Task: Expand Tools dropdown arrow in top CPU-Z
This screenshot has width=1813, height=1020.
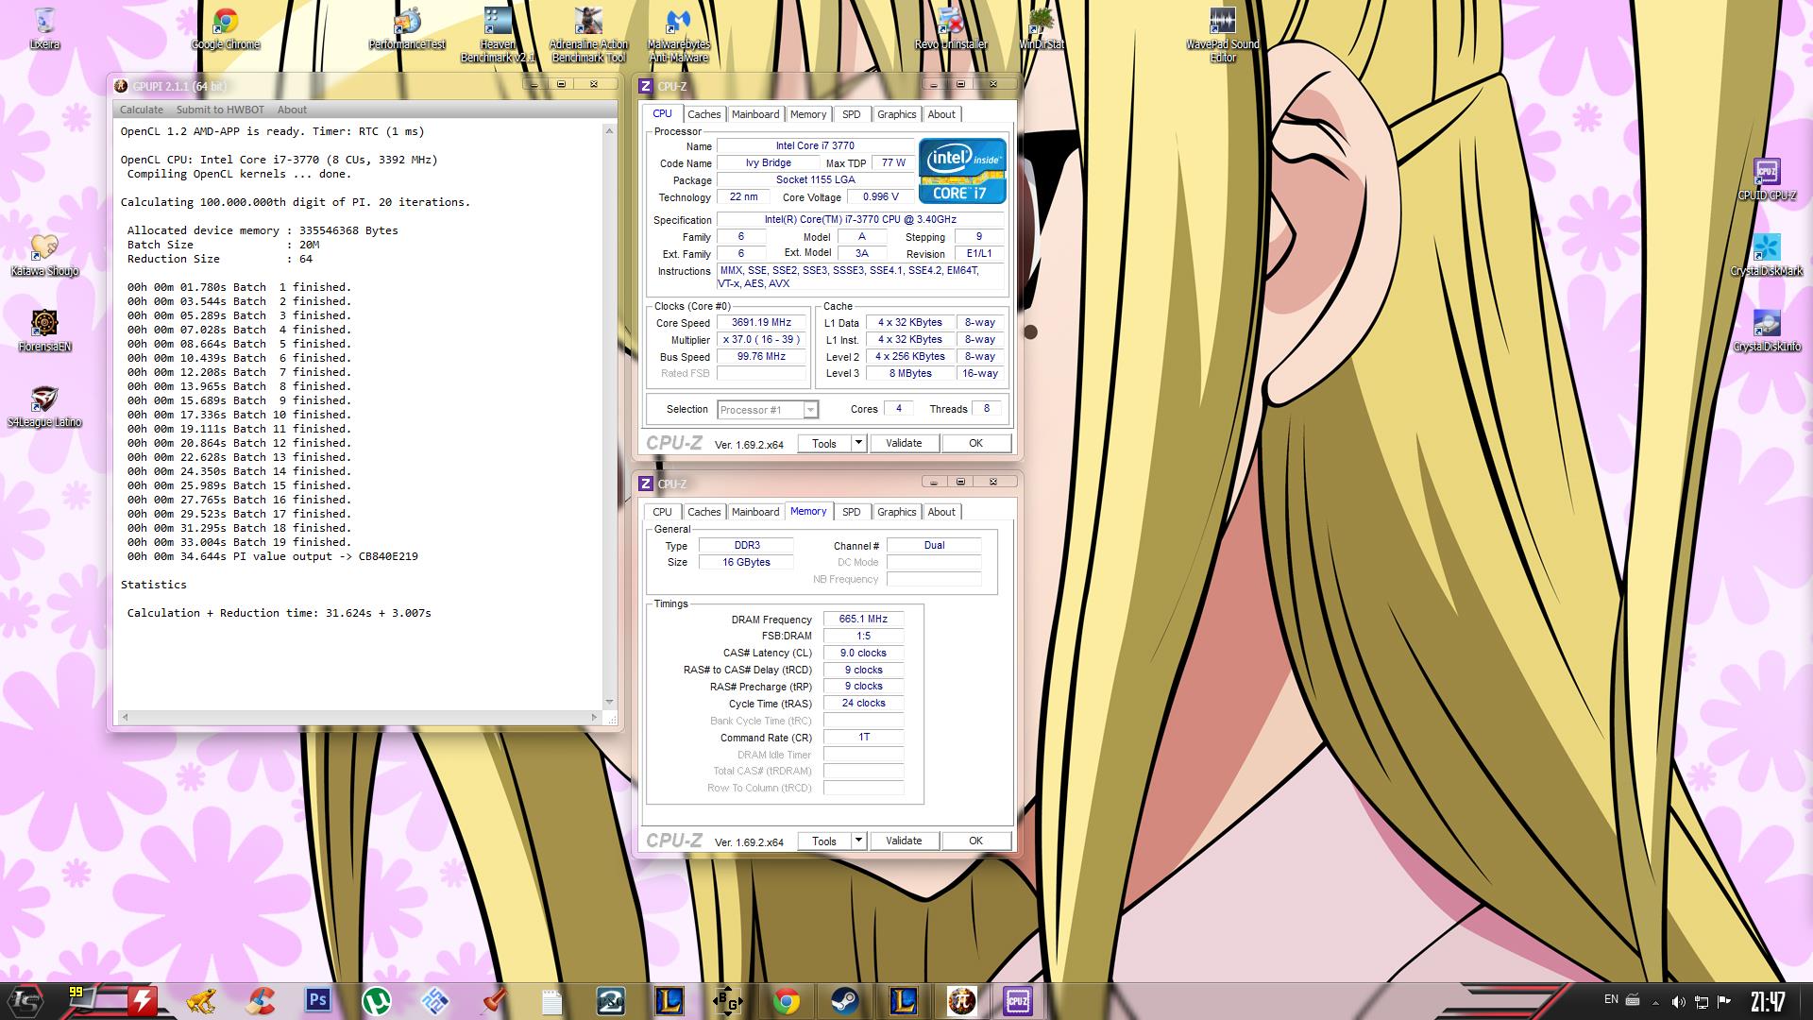Action: tap(858, 443)
